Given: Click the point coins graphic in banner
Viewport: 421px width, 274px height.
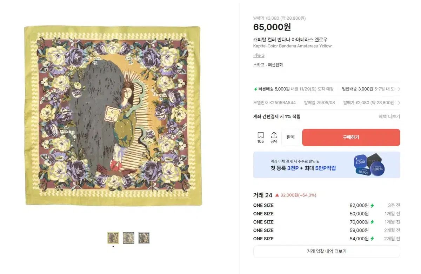Looking at the screenshot, I should point(369,165).
